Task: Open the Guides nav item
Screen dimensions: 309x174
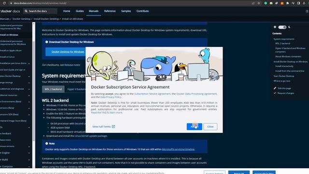Action: click(x=80, y=11)
